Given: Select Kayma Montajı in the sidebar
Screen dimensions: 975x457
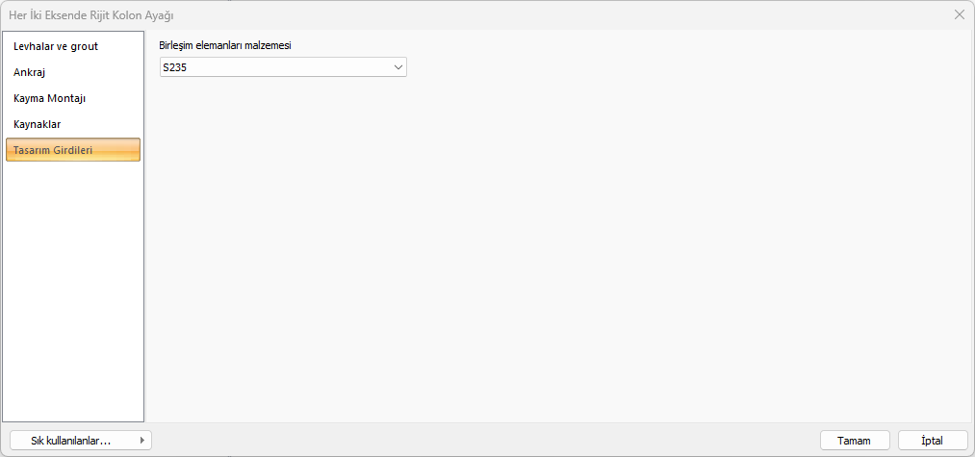Looking at the screenshot, I should click(50, 98).
